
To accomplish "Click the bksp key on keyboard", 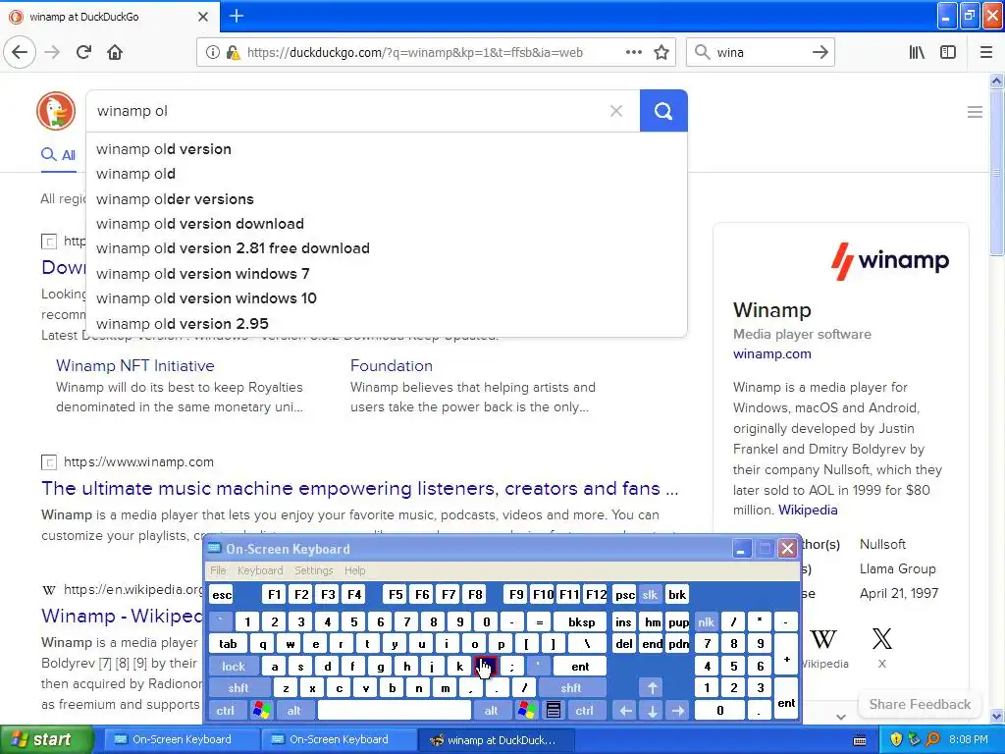I will tap(581, 621).
